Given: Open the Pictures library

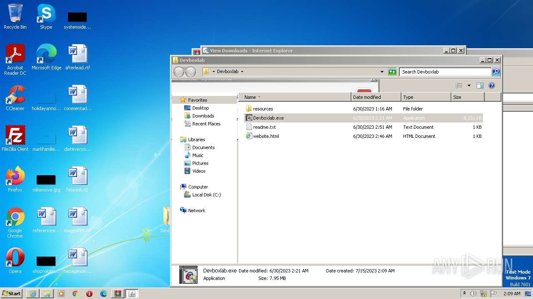Looking at the screenshot, I should 200,163.
